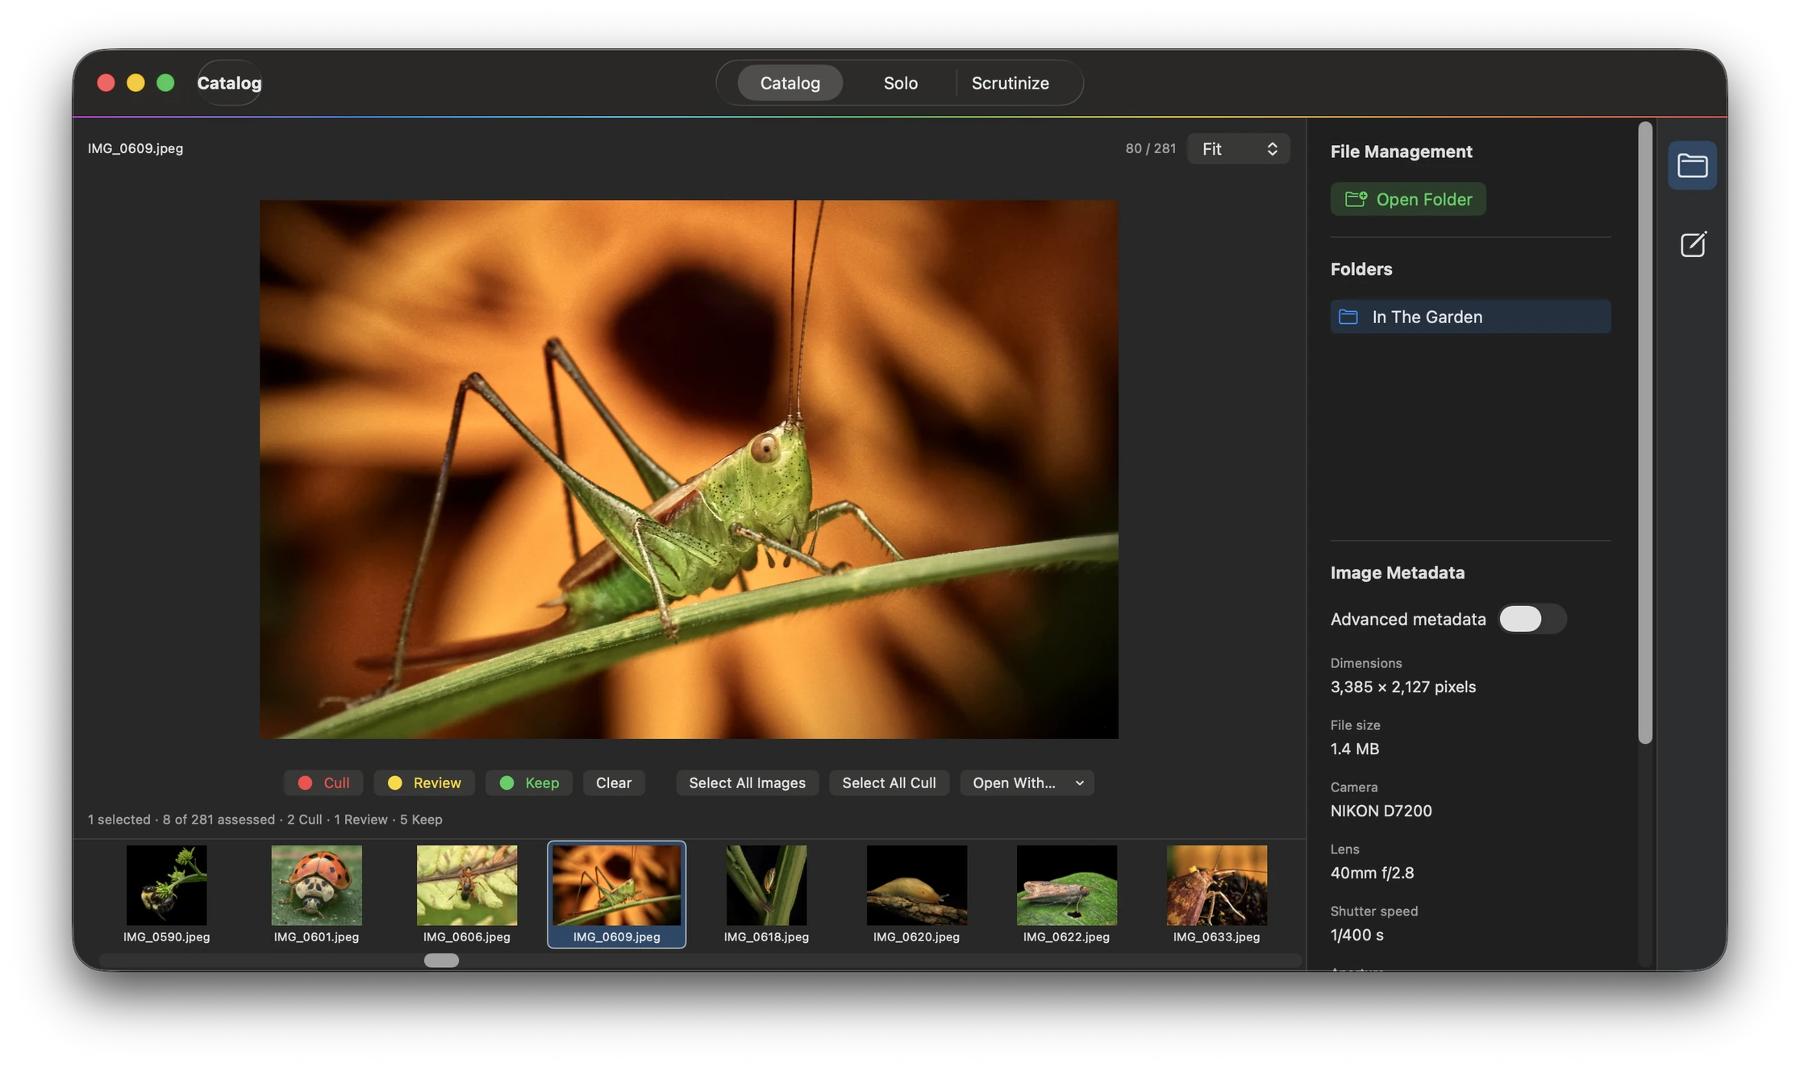This screenshot has width=1800, height=1067.
Task: Select thumbnail IMG_0606.jpeg
Action: pyautogui.click(x=466, y=894)
